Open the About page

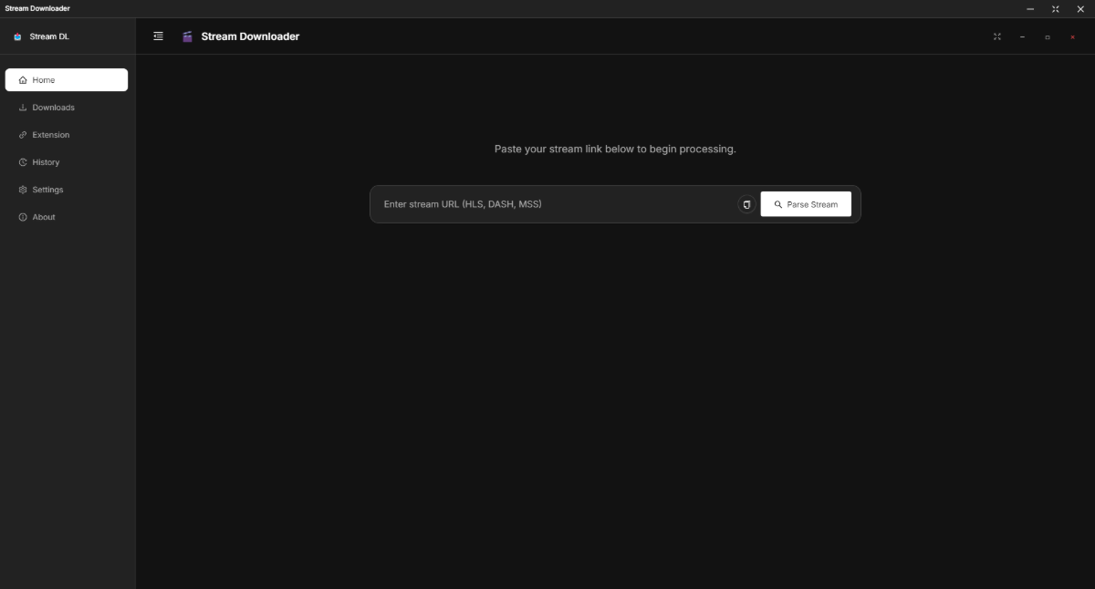coord(67,217)
